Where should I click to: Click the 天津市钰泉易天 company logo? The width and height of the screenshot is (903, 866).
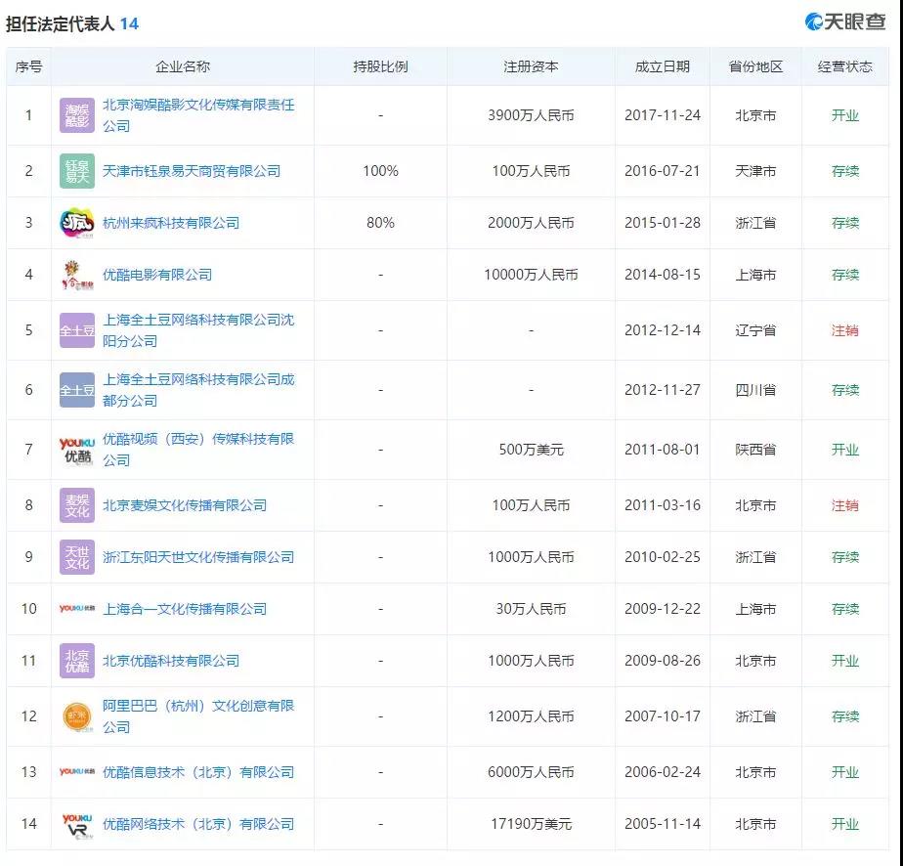[x=77, y=171]
